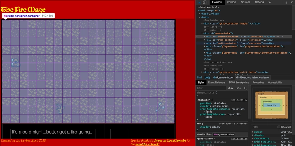Click the blue content box in box model
Screen dimensions: 295x146
271,105
